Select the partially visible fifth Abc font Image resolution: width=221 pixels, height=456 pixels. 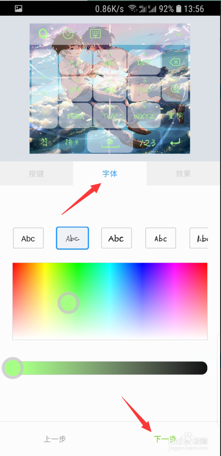(199, 238)
